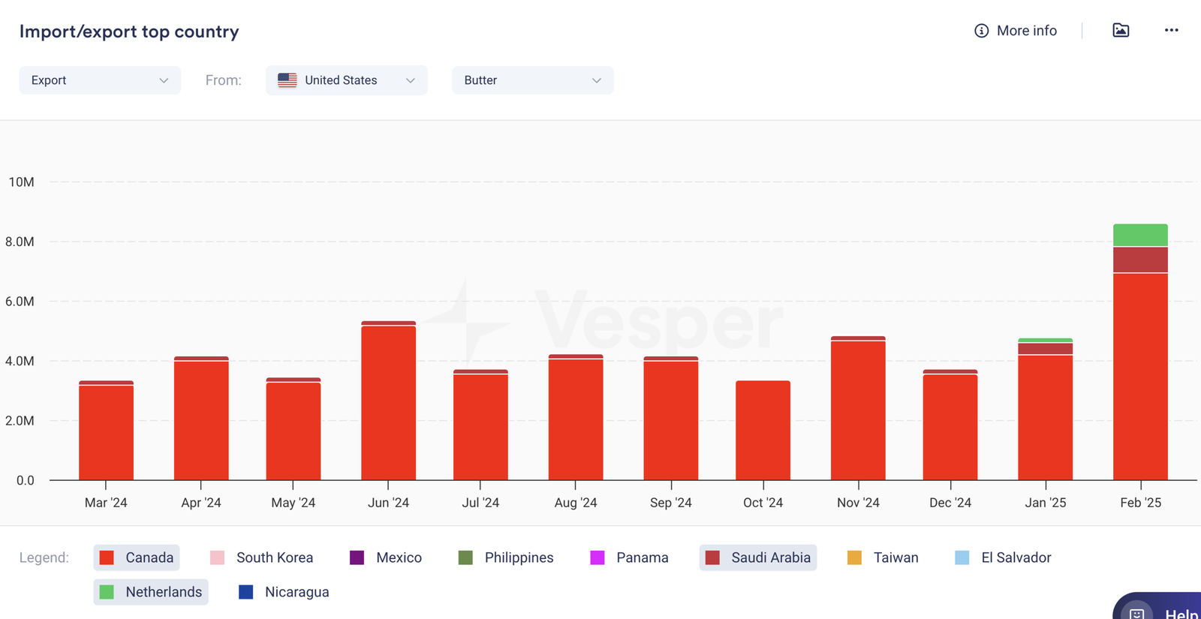
Task: Toggle Canada series in legend
Action: pos(137,557)
